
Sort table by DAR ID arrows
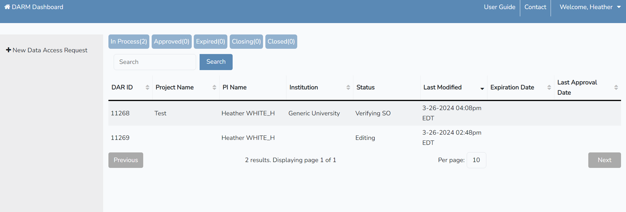(147, 88)
